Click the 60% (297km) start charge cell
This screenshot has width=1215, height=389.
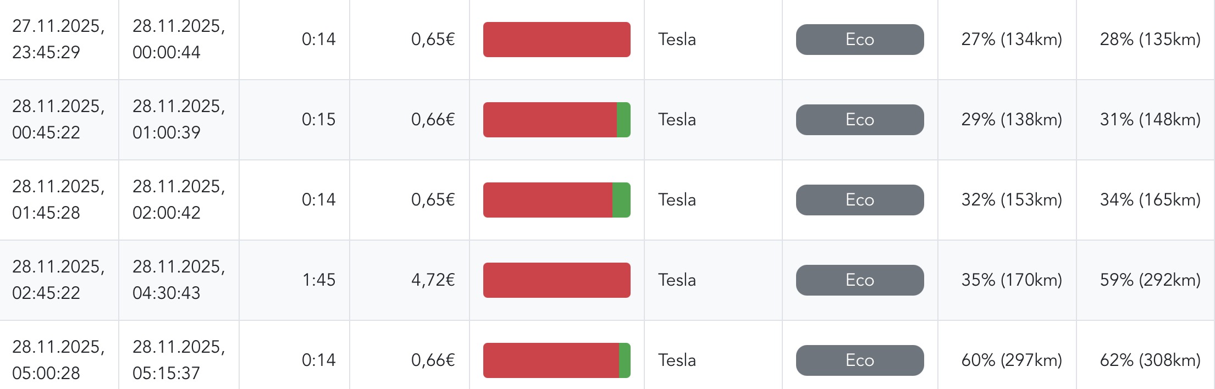coord(1011,360)
